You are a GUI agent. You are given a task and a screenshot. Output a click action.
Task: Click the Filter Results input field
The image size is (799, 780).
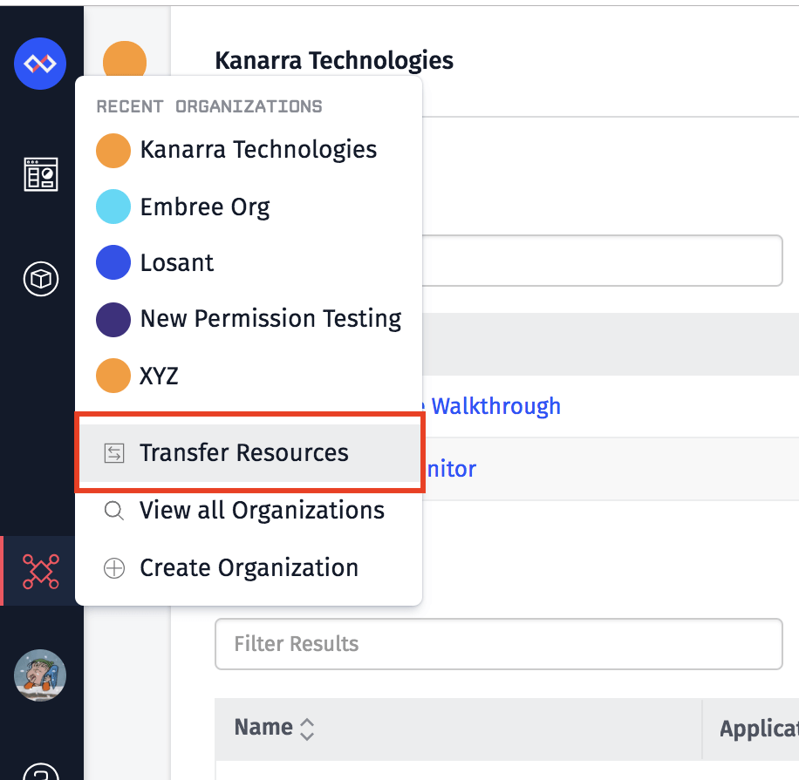(x=498, y=644)
